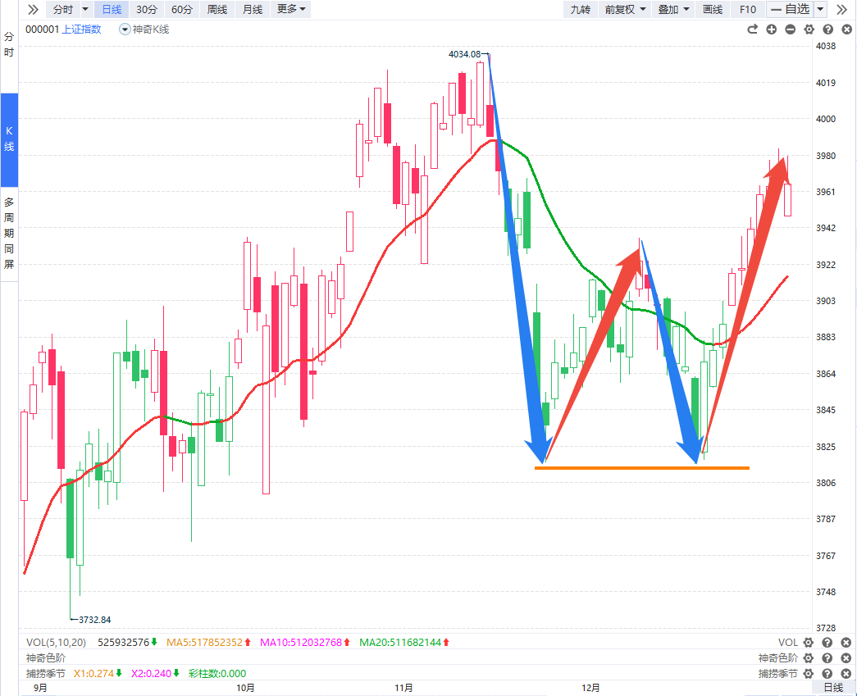Open 多周期同屏 multi-period view
857x696 pixels.
(x=9, y=234)
